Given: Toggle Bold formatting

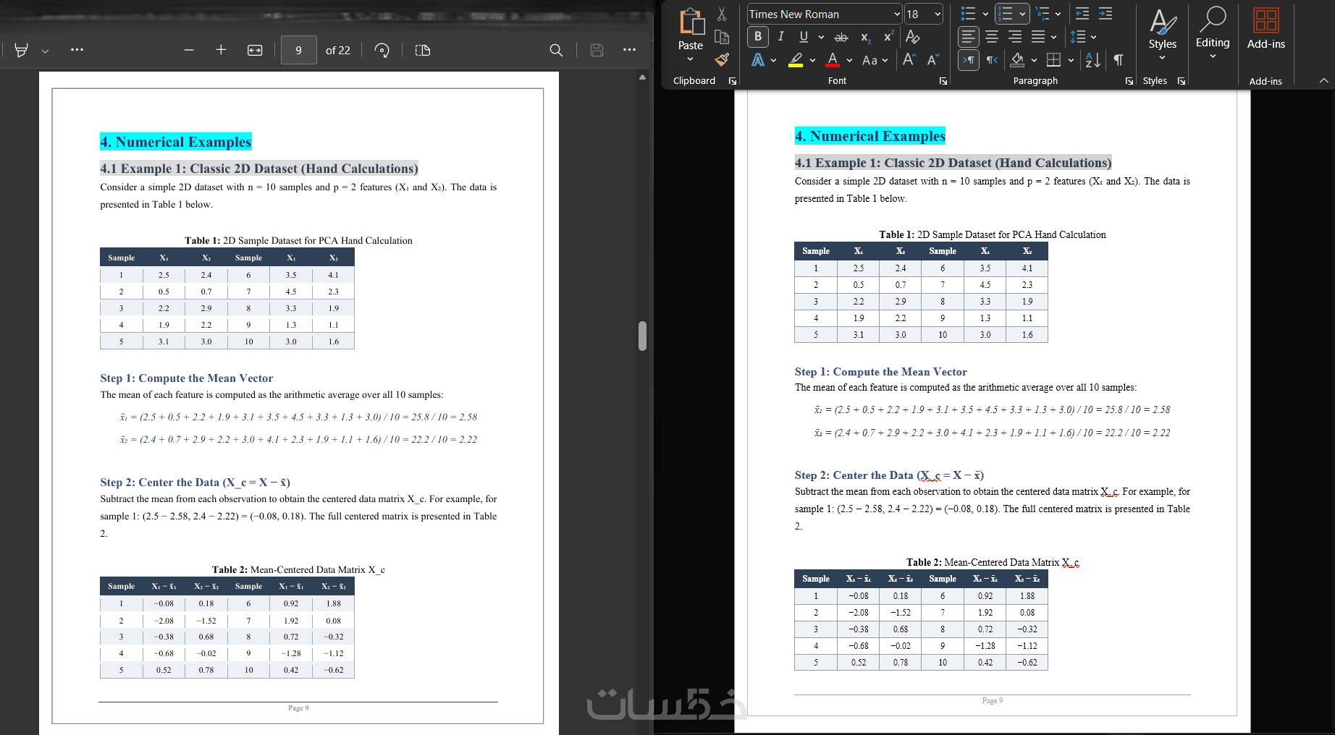Looking at the screenshot, I should point(758,36).
